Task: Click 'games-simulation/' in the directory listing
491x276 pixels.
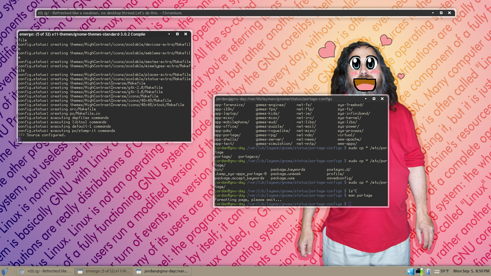Action: (274, 144)
